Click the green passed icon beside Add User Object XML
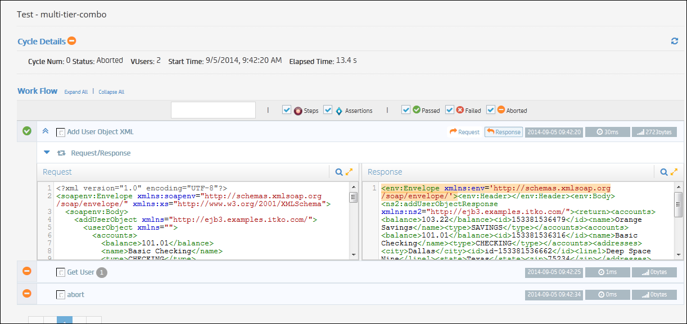The image size is (687, 324). click(26, 131)
